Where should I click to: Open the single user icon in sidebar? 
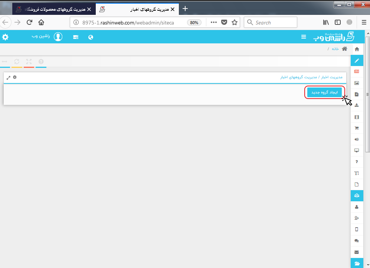[357, 207]
